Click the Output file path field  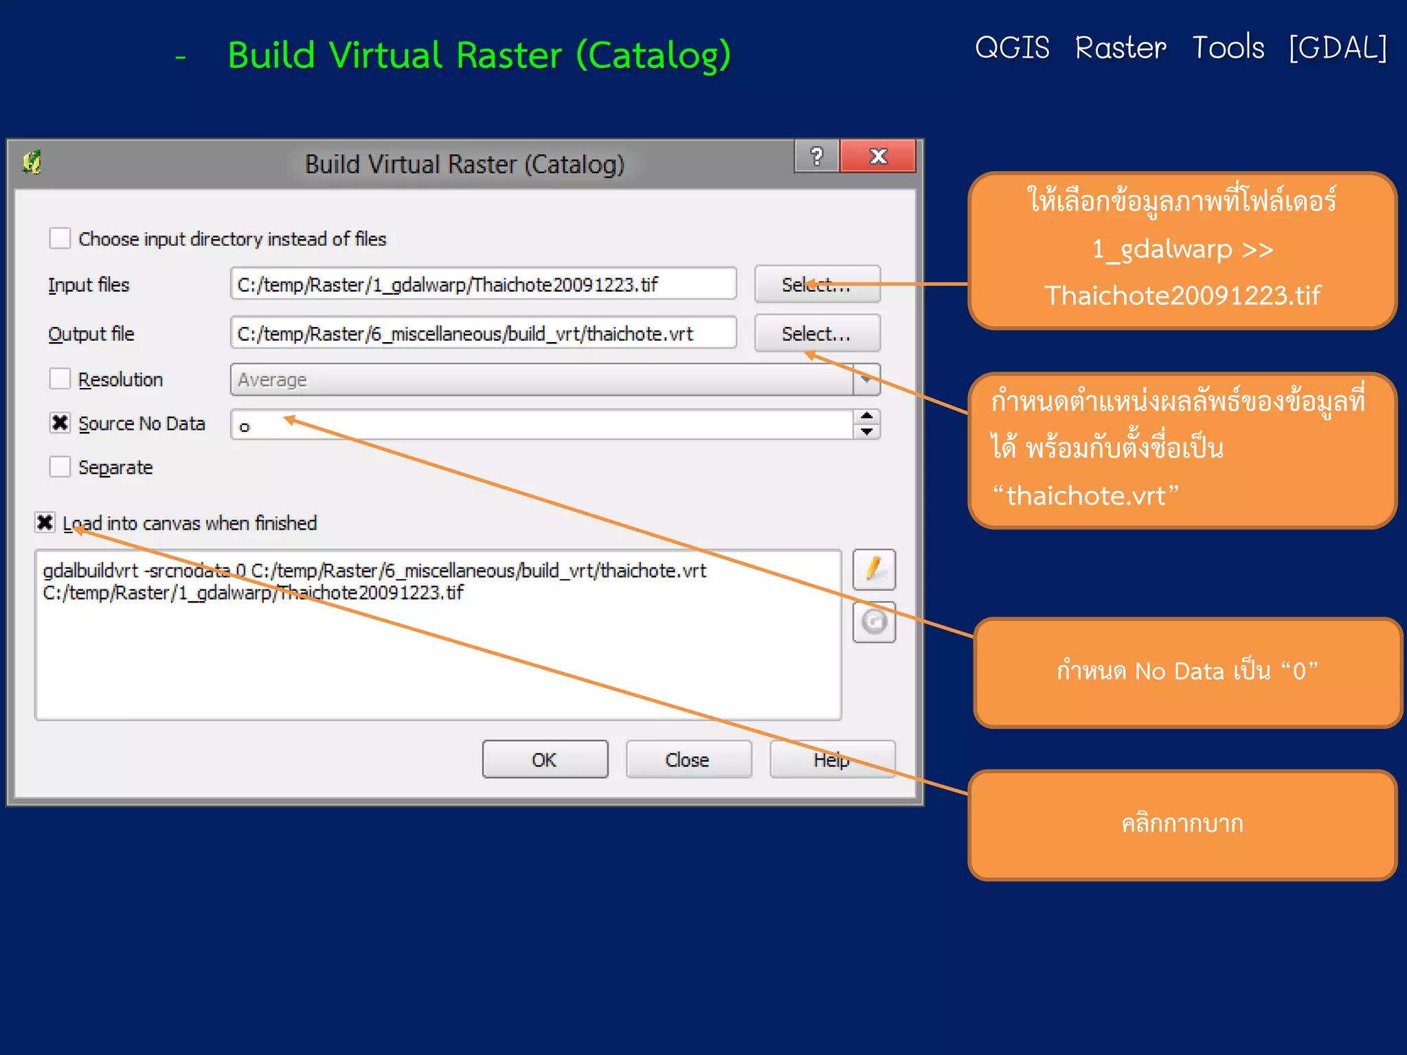[483, 333]
